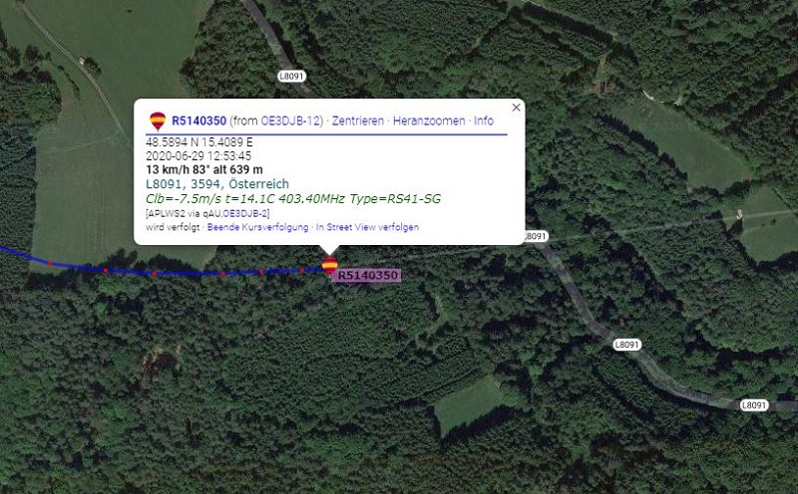Click the balloon icon in the popup header
Screen dimensions: 798x494
[158, 122]
